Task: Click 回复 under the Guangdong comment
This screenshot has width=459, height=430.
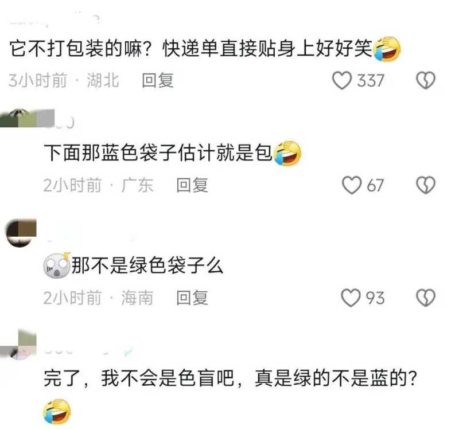Action: (x=192, y=185)
